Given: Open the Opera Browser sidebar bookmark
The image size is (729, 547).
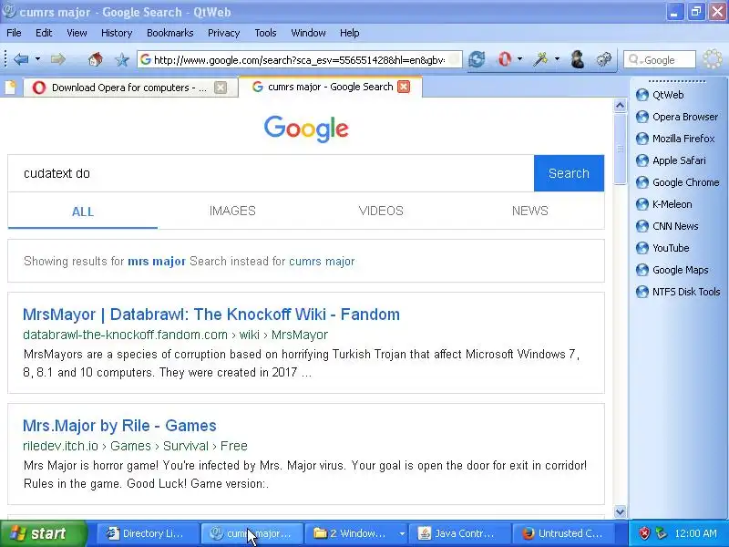Looking at the screenshot, I should click(677, 117).
